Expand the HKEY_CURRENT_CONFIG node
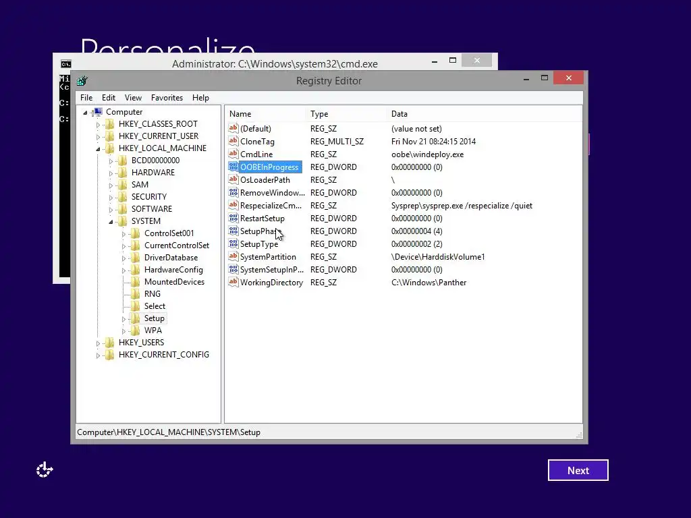The height and width of the screenshot is (518, 691). click(98, 355)
